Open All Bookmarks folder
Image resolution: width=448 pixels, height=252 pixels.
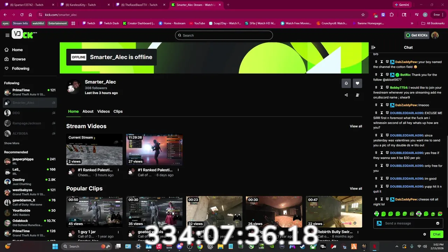(x=433, y=23)
